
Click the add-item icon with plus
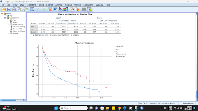89,9
